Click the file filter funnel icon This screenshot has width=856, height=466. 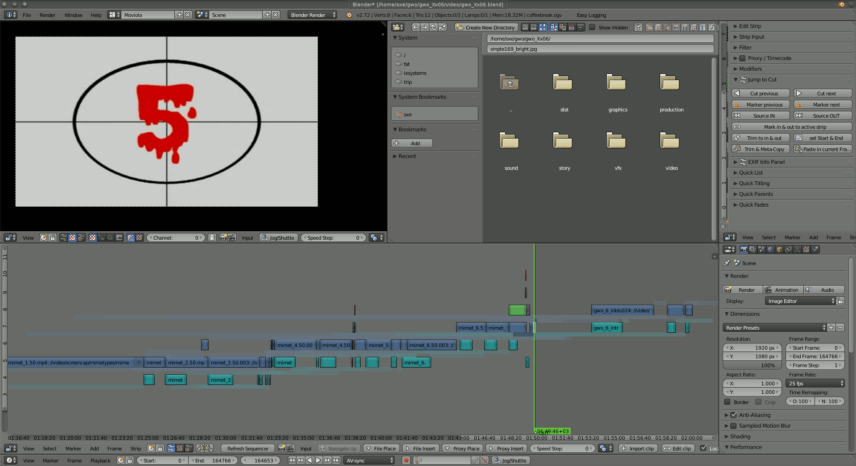pos(638,27)
